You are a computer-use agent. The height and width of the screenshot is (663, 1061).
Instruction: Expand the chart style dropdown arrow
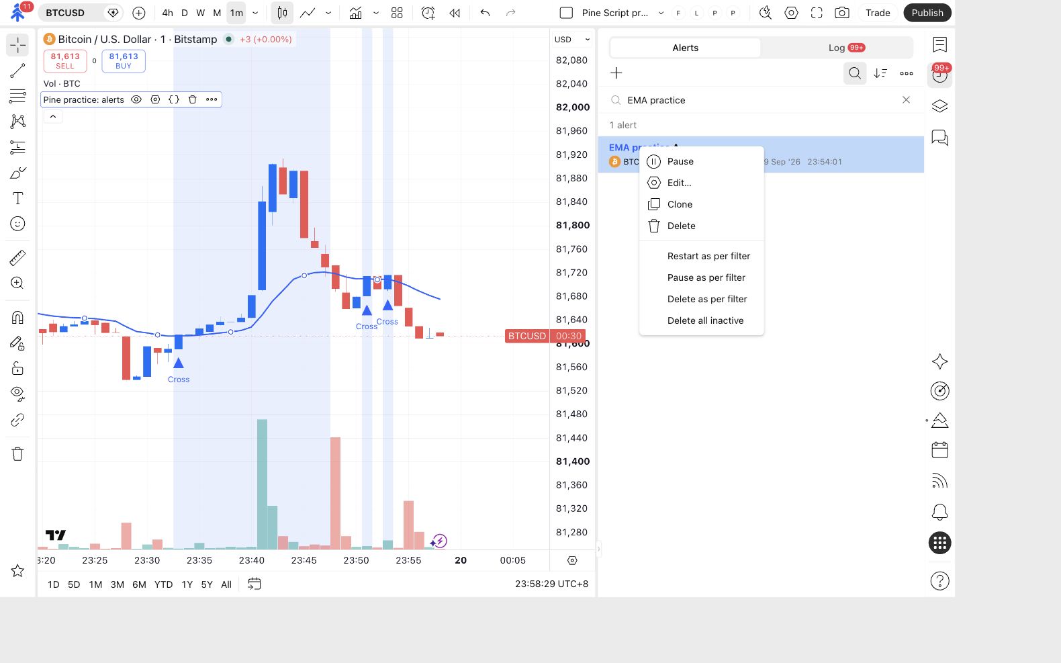pos(328,13)
